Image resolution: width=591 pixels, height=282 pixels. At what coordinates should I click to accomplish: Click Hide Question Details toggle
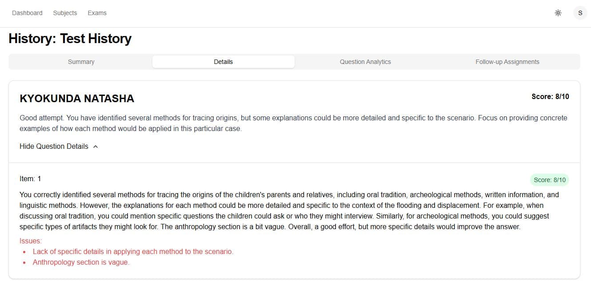point(59,146)
